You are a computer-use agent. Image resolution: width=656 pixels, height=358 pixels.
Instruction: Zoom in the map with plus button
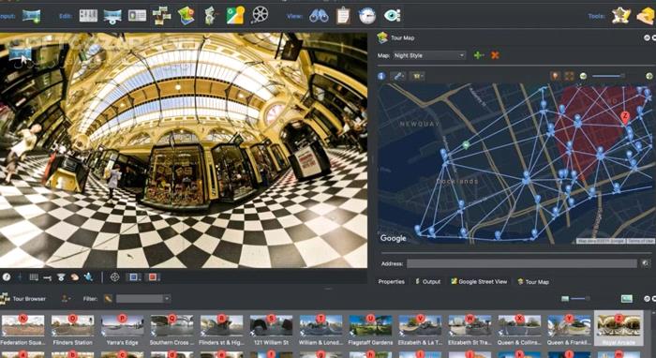point(649,76)
